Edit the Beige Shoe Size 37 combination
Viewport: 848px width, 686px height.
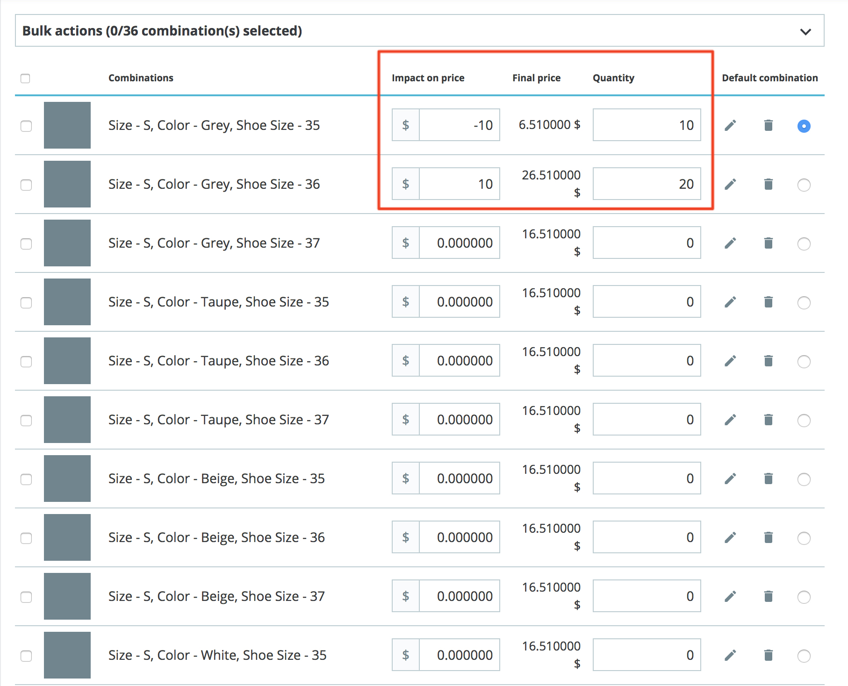(x=730, y=596)
